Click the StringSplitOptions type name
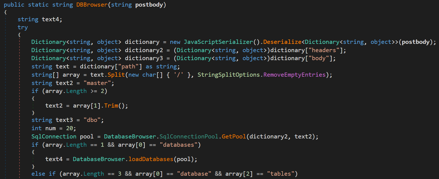439x179 pixels. pos(229,75)
